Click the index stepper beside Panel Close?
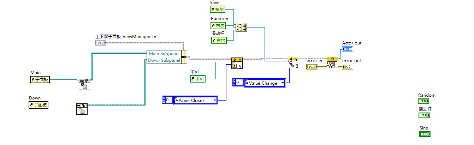Image resolution: width=474 pixels, height=145 pixels. click(x=168, y=100)
